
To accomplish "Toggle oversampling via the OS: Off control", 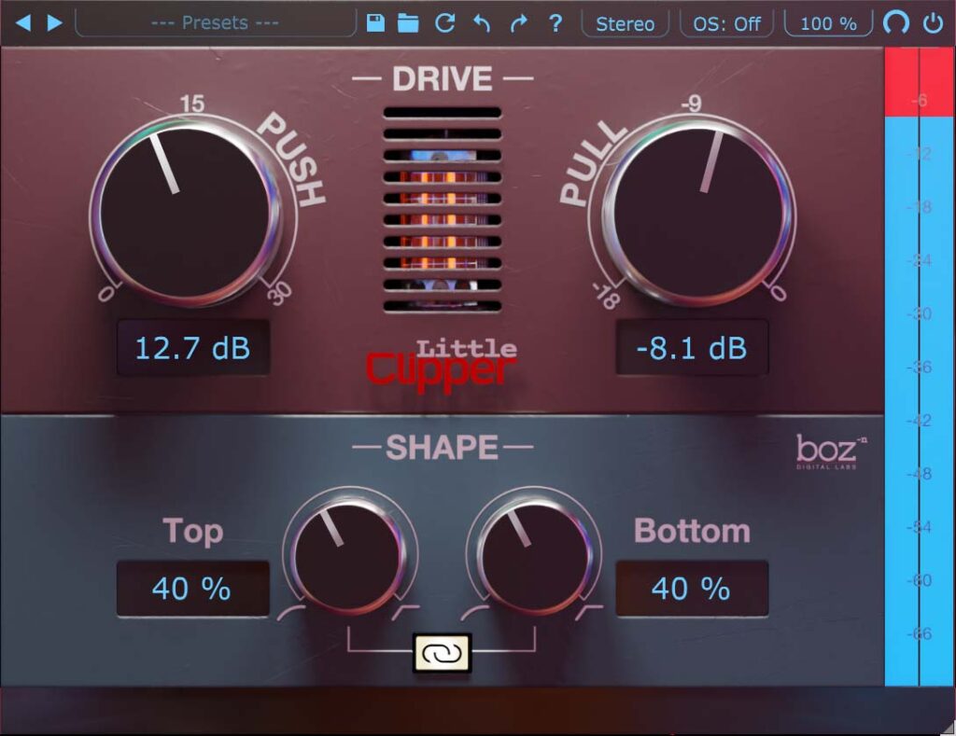I will click(725, 23).
